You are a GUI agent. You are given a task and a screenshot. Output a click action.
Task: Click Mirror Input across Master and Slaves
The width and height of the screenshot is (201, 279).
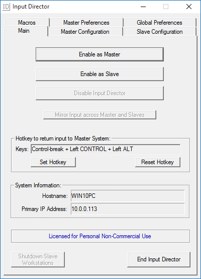(99, 115)
